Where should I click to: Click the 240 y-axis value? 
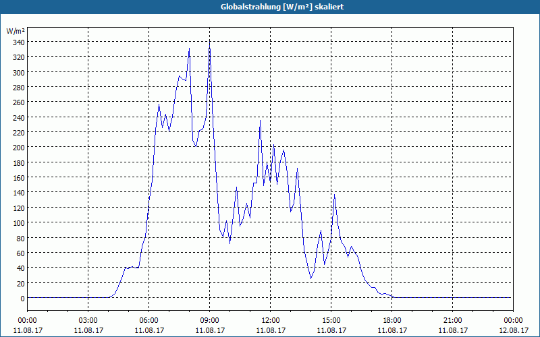19,118
